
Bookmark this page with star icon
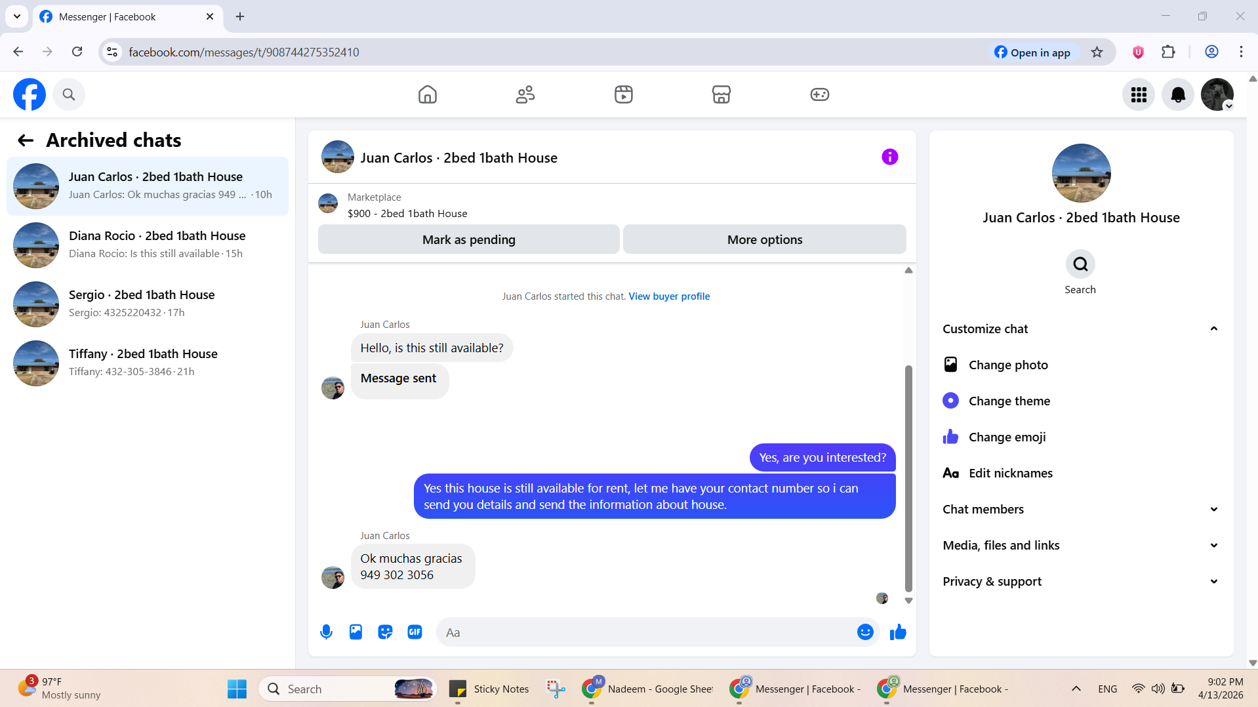coord(1097,52)
